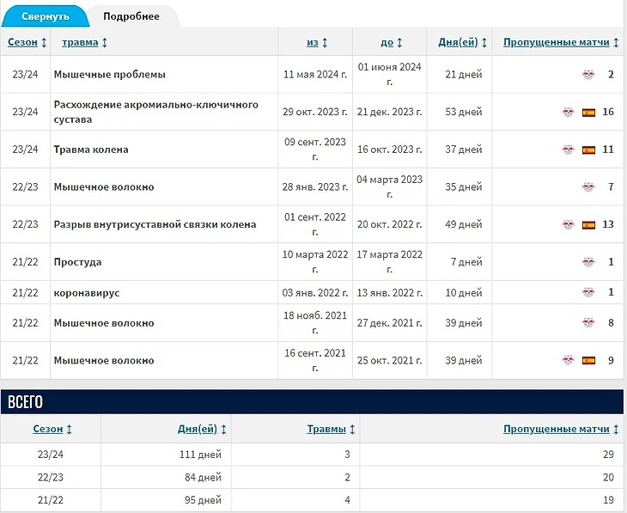Click RB Leipzig logo in Простуда row
627x513 pixels.
coord(588,262)
